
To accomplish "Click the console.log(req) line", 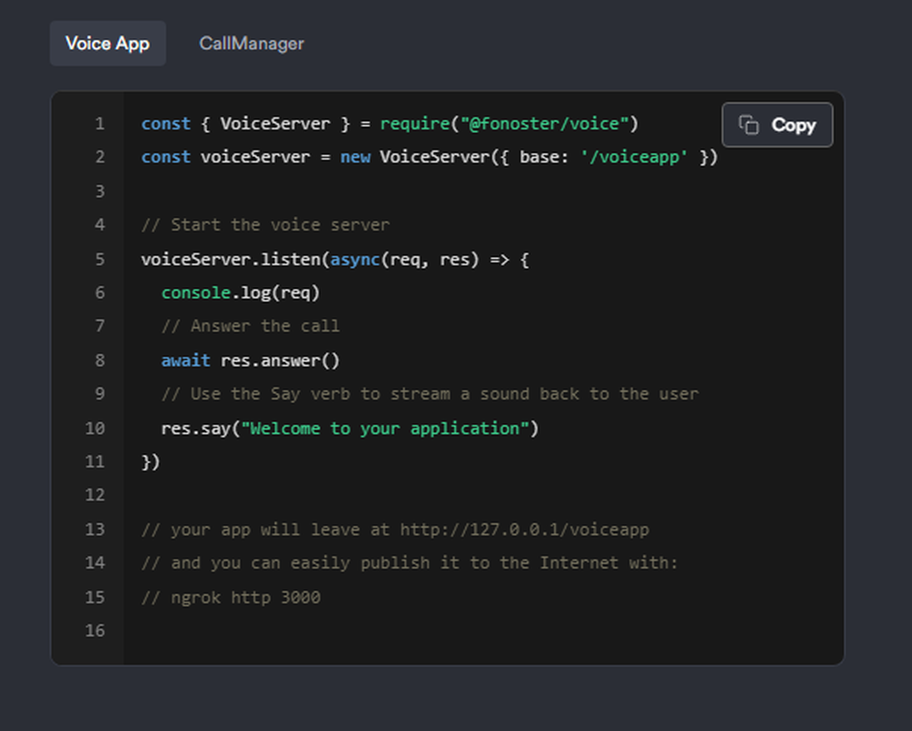I will (x=241, y=293).
